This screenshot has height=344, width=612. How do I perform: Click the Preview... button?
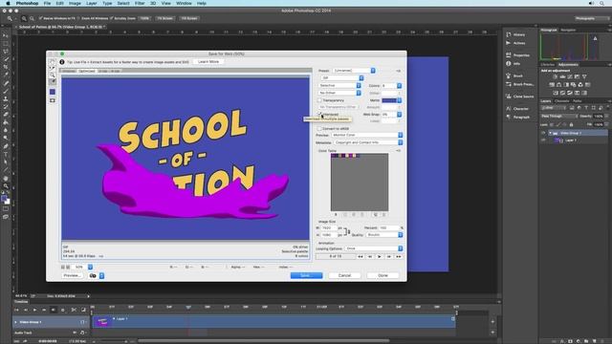pos(73,275)
